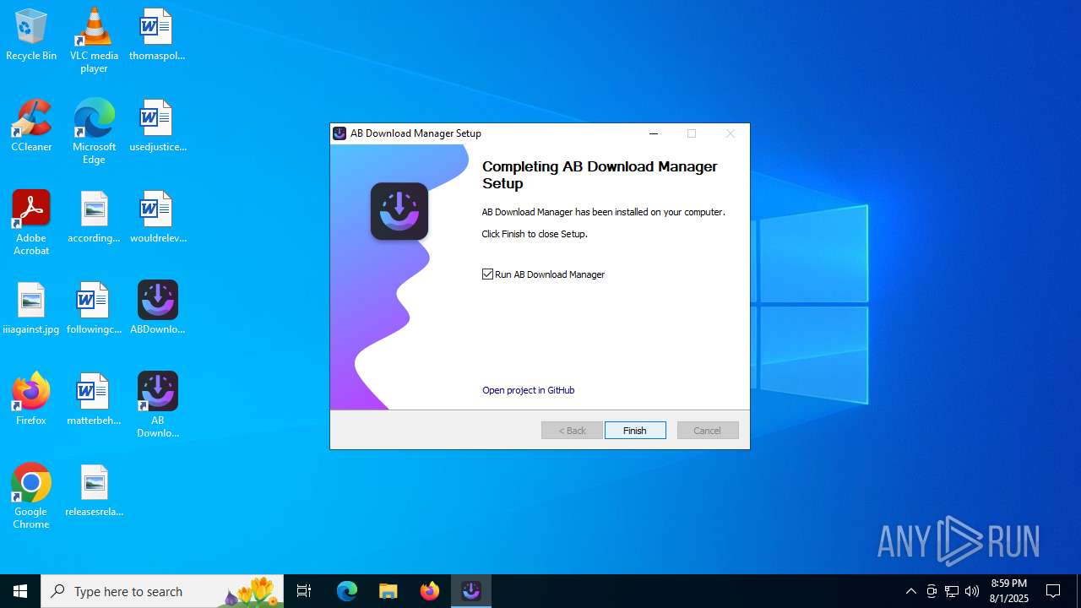Open the notification center
This screenshot has width=1081, height=608.
coord(1053,591)
